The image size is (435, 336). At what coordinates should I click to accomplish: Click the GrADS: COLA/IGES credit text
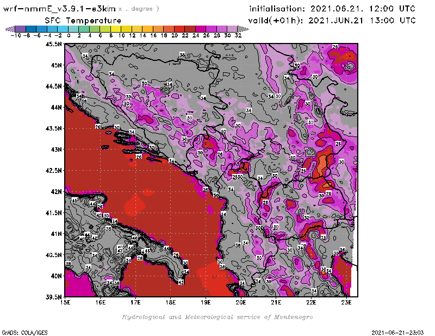click(24, 332)
